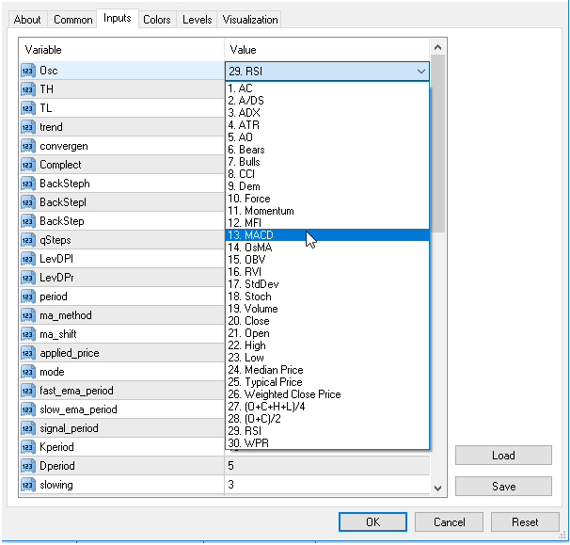
Task: Click the Load button
Action: coord(503,456)
